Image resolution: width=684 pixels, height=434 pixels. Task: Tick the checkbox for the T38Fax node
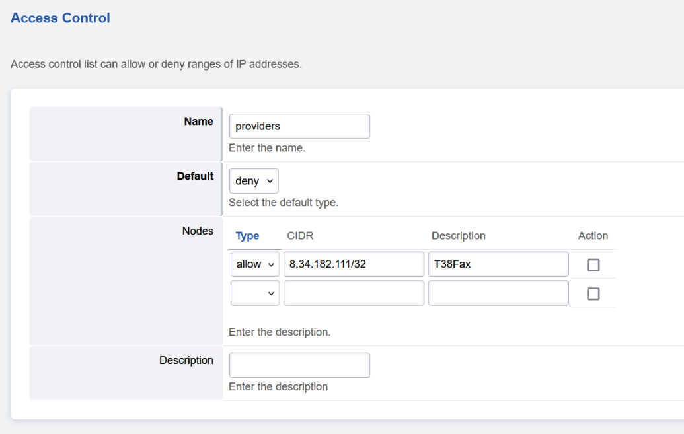(x=593, y=265)
